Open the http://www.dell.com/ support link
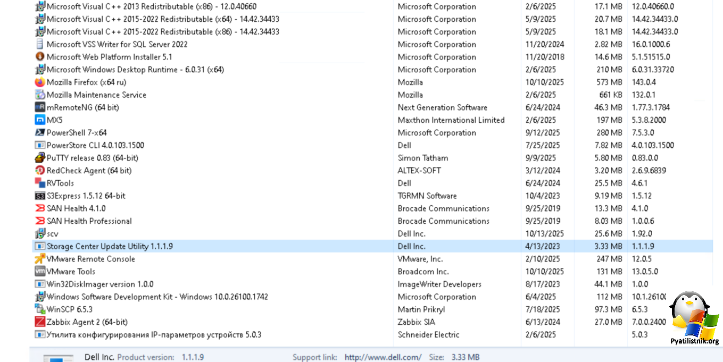The width and height of the screenshot is (723, 362). click(x=383, y=357)
